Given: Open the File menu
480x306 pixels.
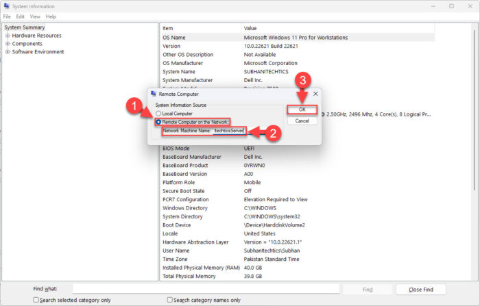Looking at the screenshot, I should pyautogui.click(x=7, y=16).
